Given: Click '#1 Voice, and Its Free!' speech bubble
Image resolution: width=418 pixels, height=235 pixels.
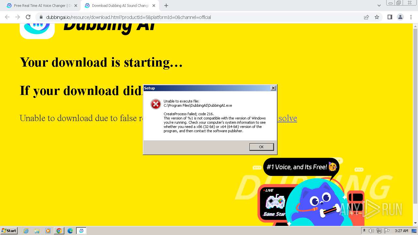Looking at the screenshot, I should pyautogui.click(x=301, y=167).
